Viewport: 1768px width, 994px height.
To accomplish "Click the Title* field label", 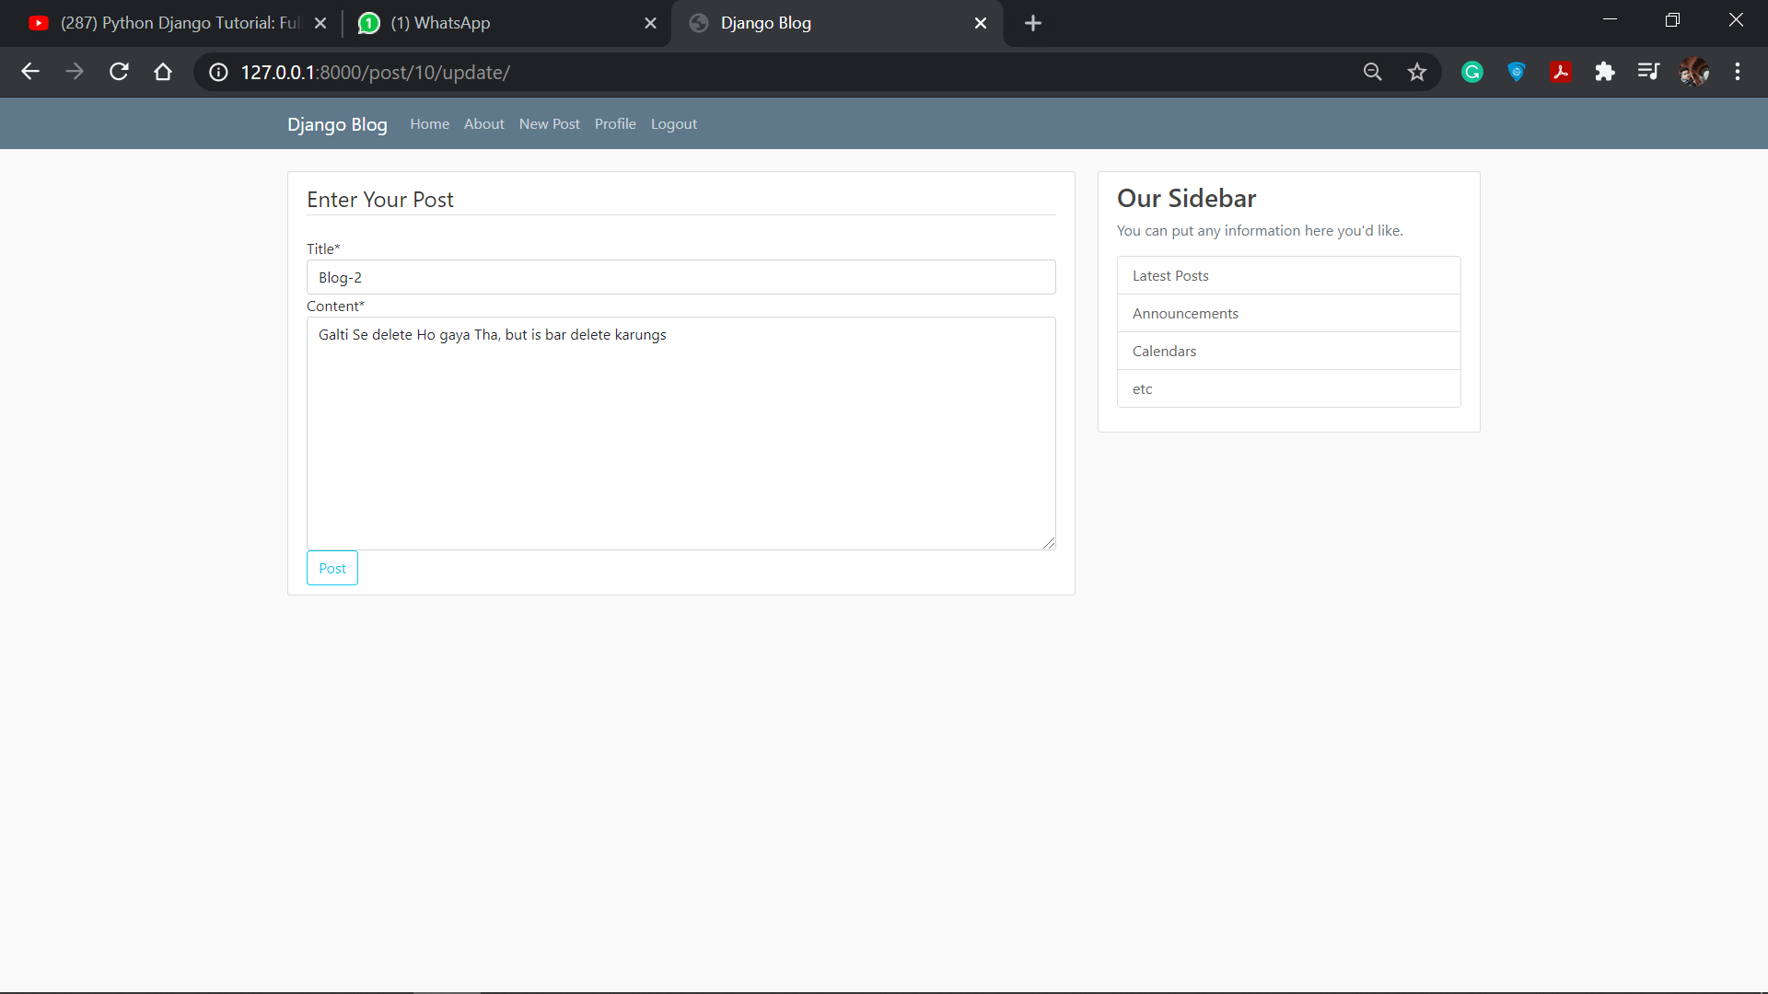I will point(323,248).
